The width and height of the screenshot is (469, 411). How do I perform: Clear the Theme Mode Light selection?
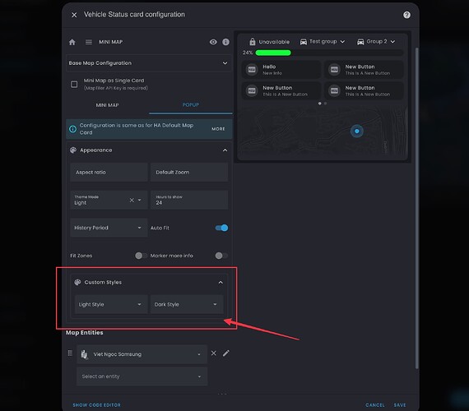[132, 200]
